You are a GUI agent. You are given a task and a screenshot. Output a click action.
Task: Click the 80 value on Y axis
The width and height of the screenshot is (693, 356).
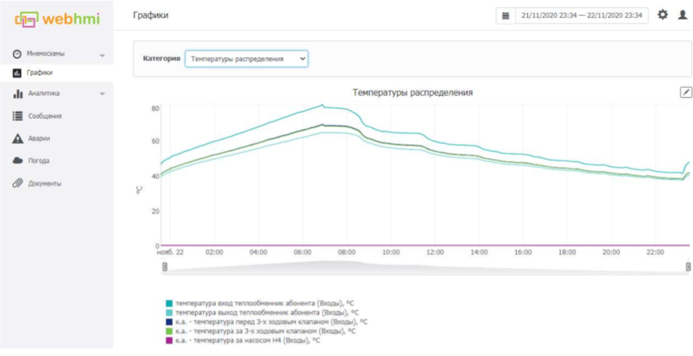coord(155,108)
